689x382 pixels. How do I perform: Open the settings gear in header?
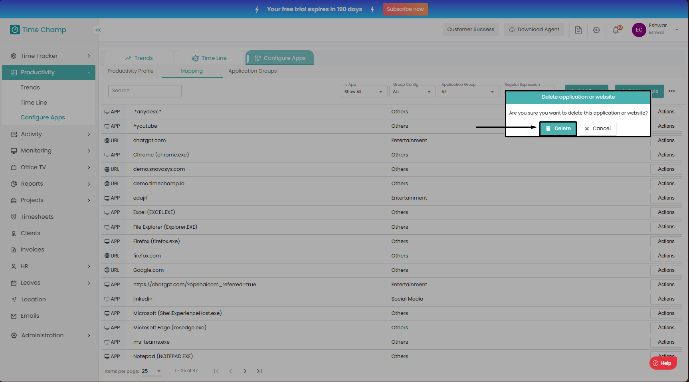(x=596, y=30)
